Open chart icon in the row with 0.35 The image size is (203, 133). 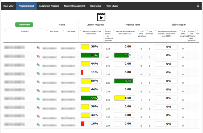tap(38, 108)
